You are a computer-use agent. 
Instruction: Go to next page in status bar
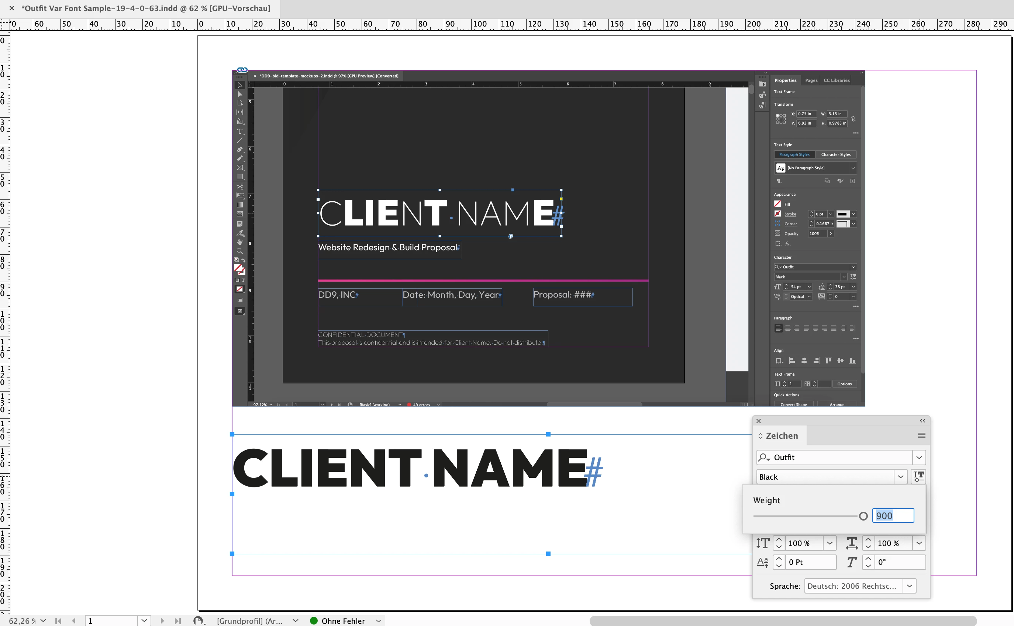coord(162,620)
